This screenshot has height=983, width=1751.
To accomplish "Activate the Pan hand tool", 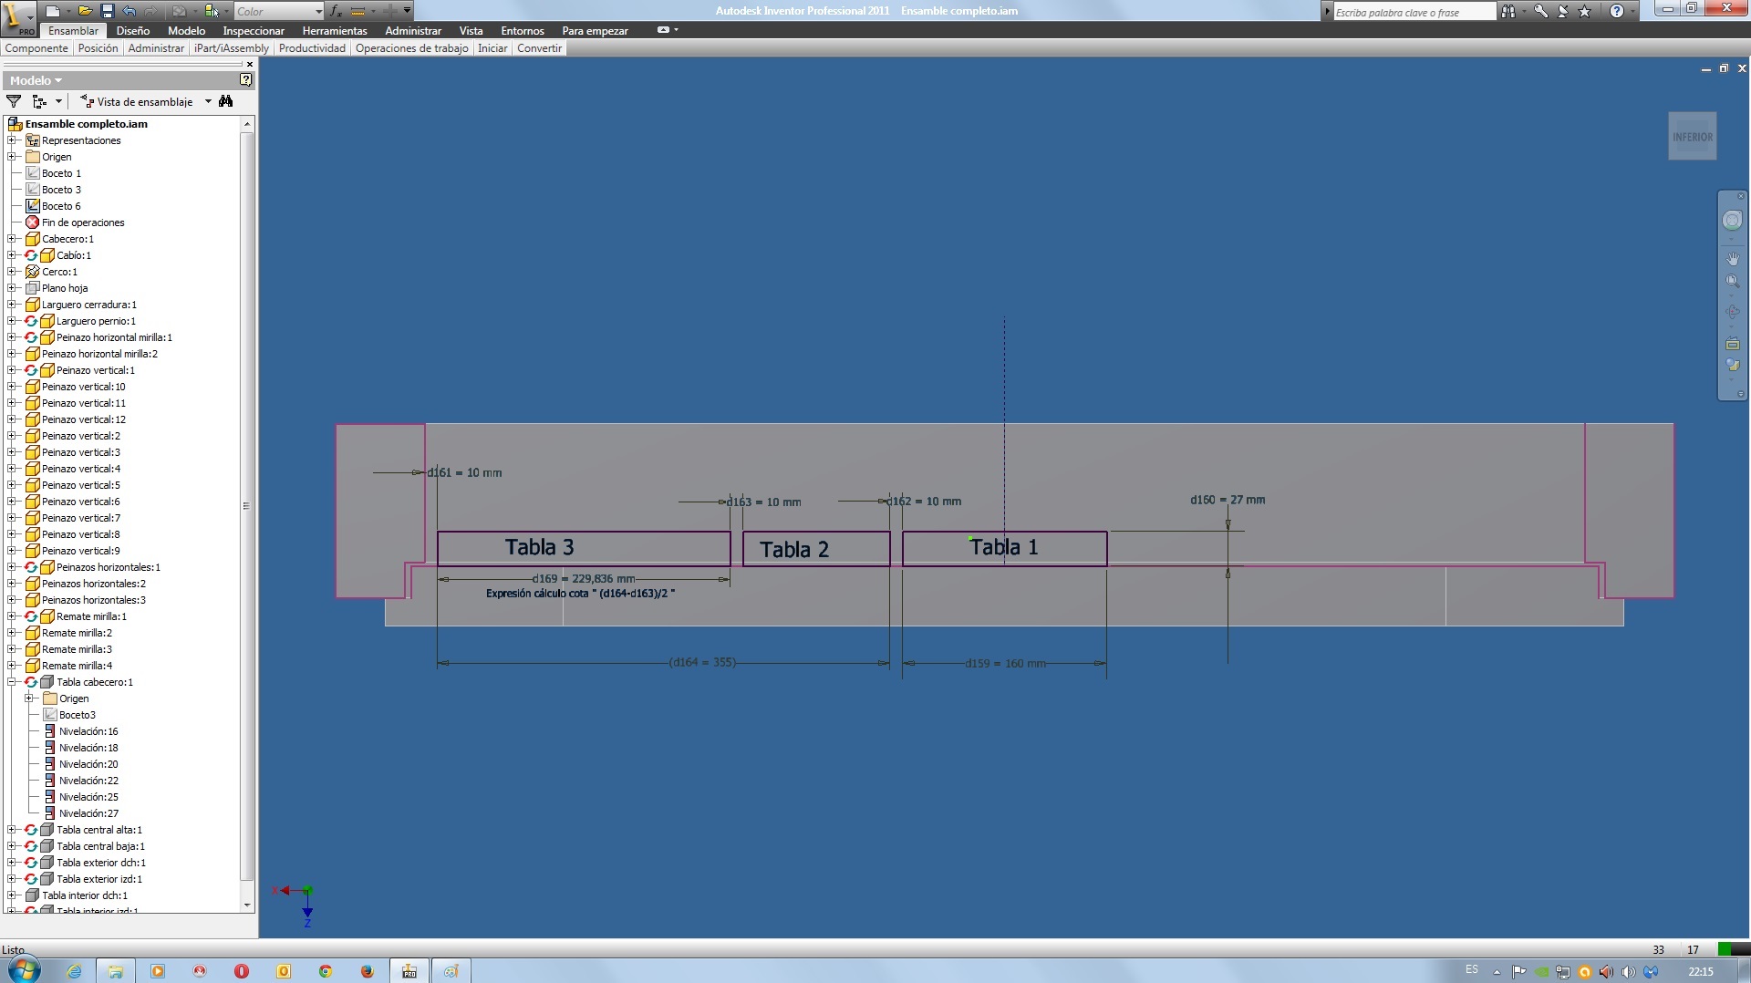I will coord(1732,259).
